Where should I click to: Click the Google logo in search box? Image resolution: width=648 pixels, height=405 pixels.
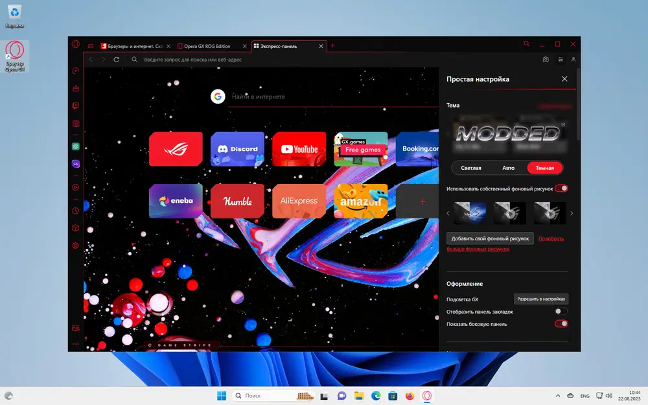[218, 97]
